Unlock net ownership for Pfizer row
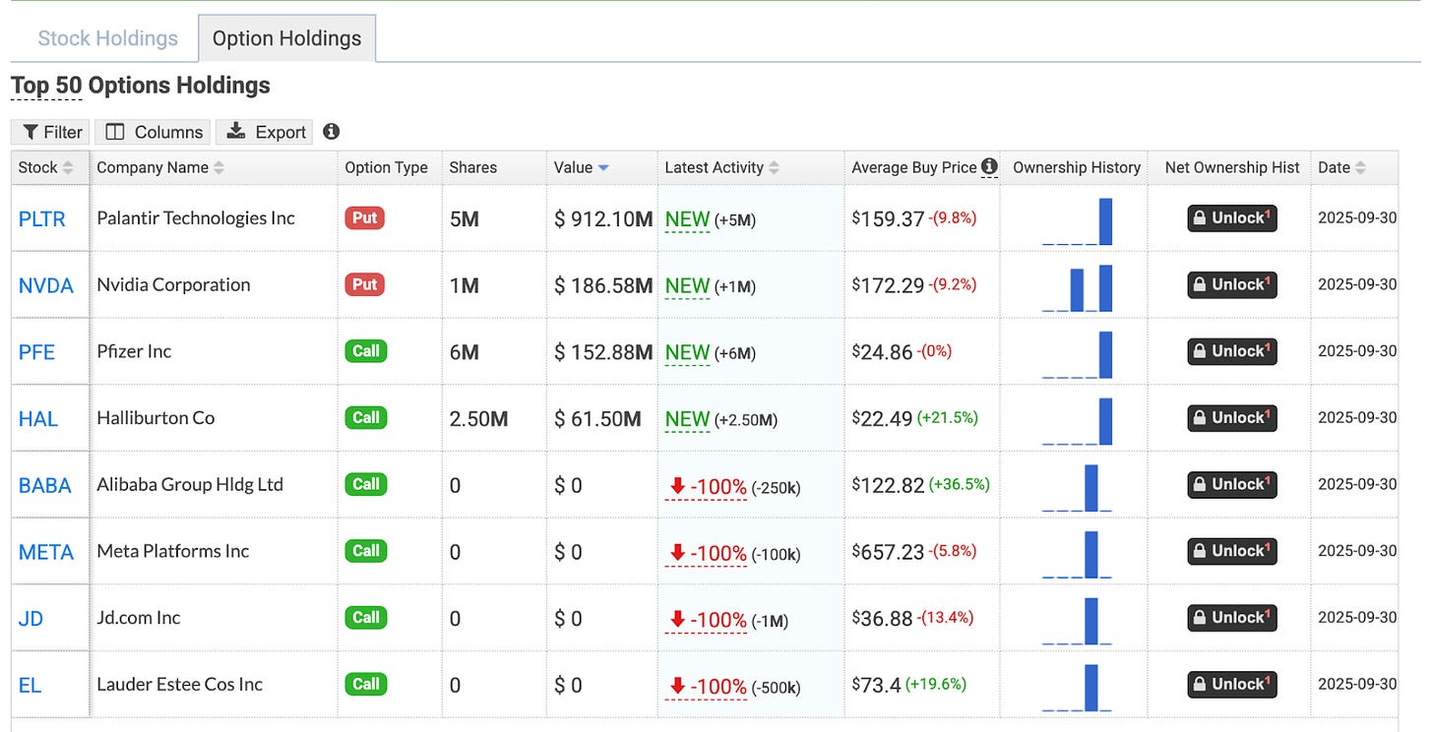1433x732 pixels. [x=1232, y=351]
